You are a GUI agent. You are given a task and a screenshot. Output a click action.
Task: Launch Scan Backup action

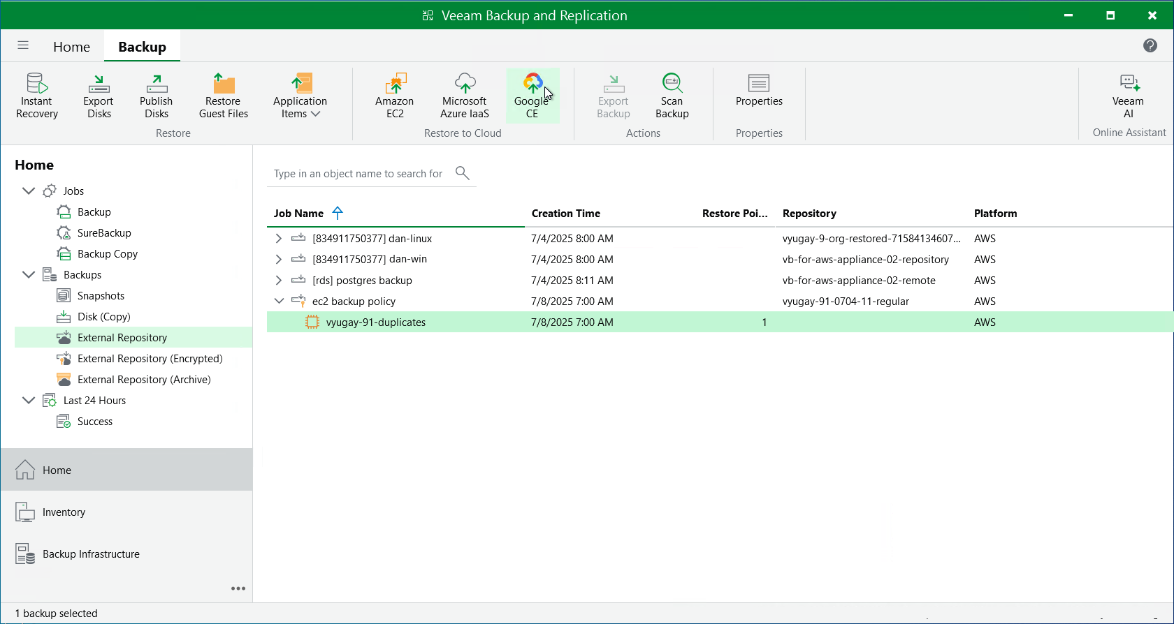672,96
